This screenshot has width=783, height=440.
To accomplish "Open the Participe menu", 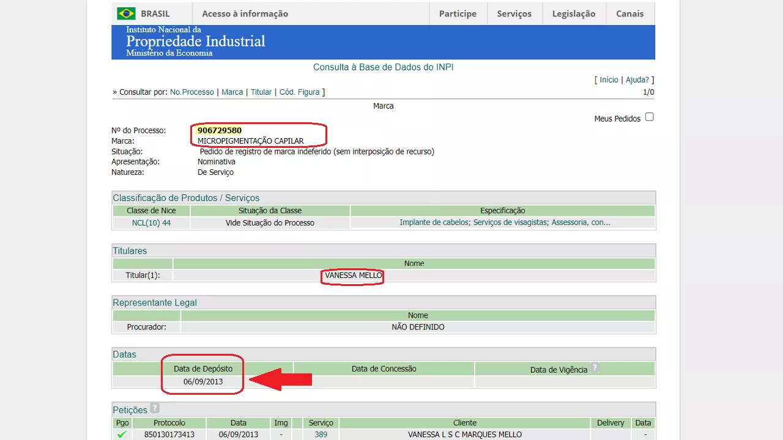I will [458, 13].
